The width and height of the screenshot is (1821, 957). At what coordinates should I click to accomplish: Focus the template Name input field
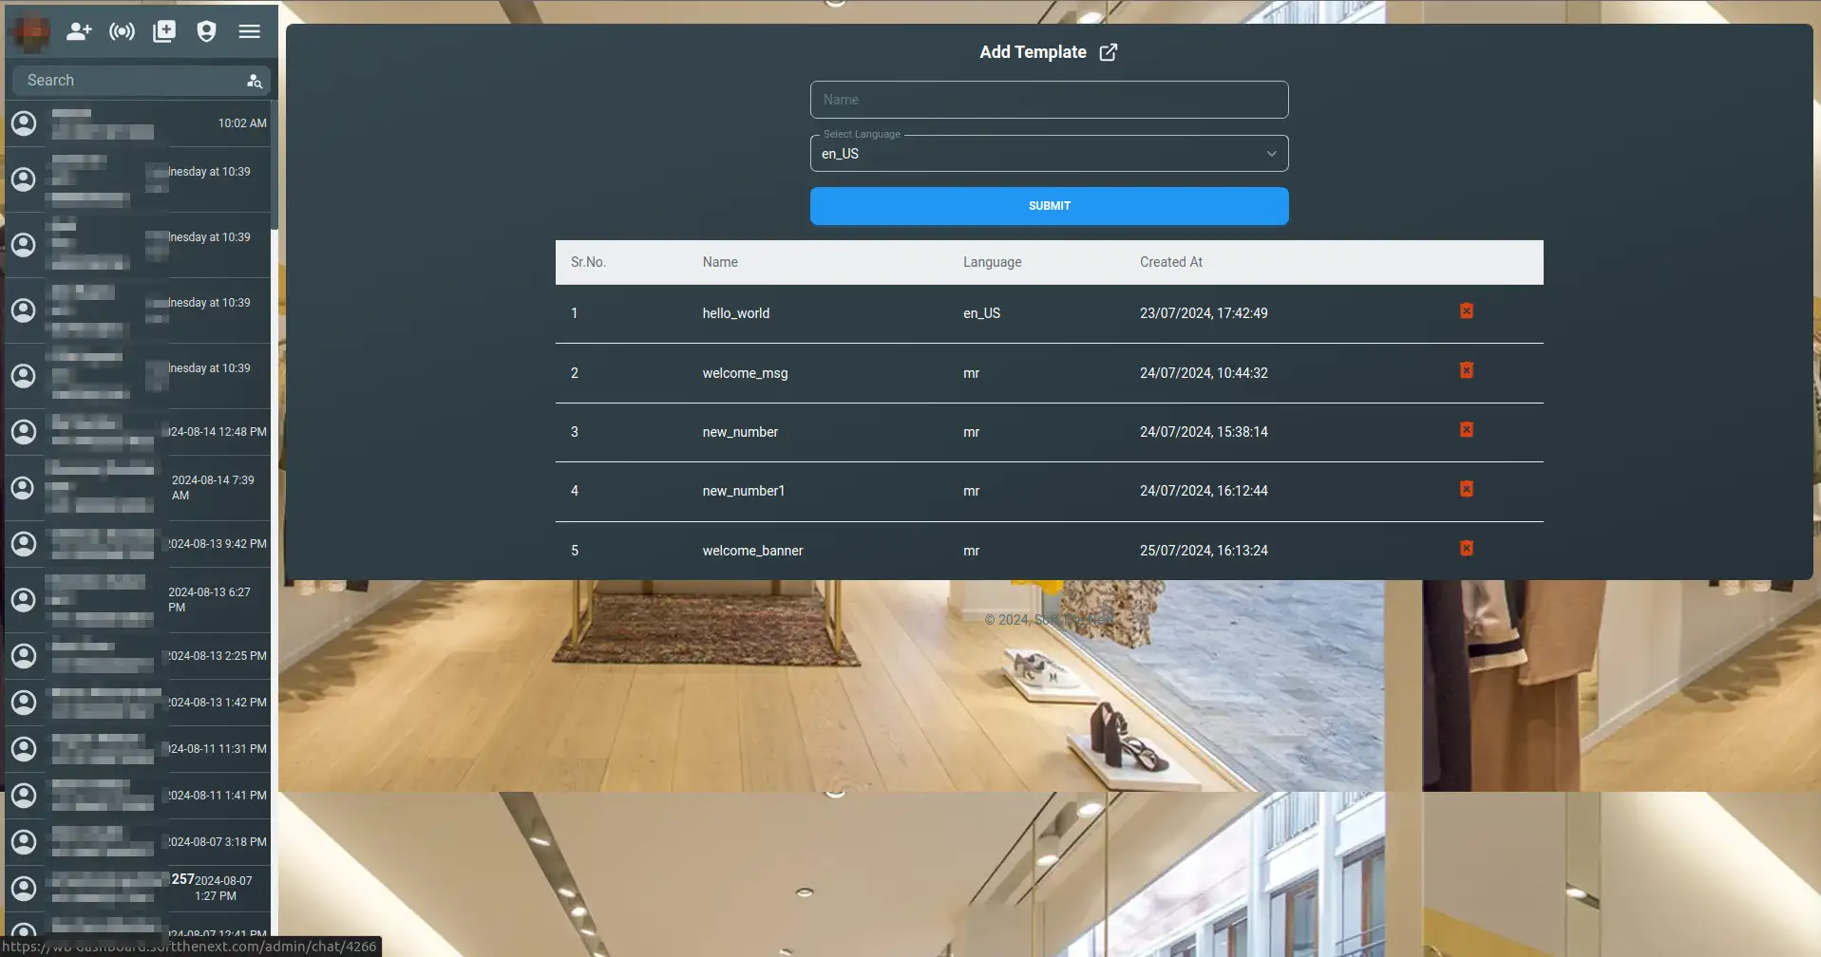tap(1049, 100)
